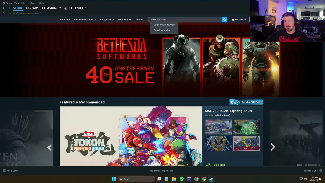The height and width of the screenshot is (183, 325).
Task: Open the @HOTDROPFPS profile tab
Action: pos(76,8)
